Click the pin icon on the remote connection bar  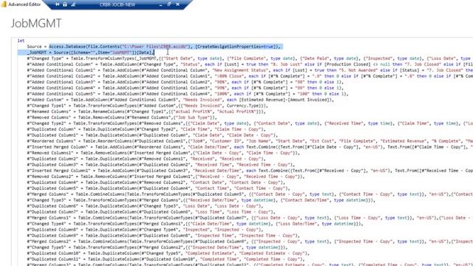click(x=58, y=4)
